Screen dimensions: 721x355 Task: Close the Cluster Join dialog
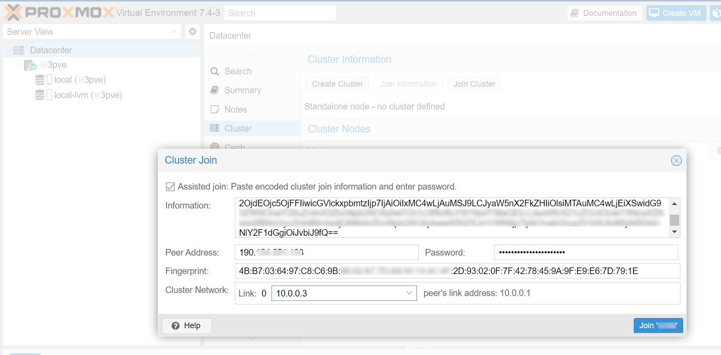676,161
